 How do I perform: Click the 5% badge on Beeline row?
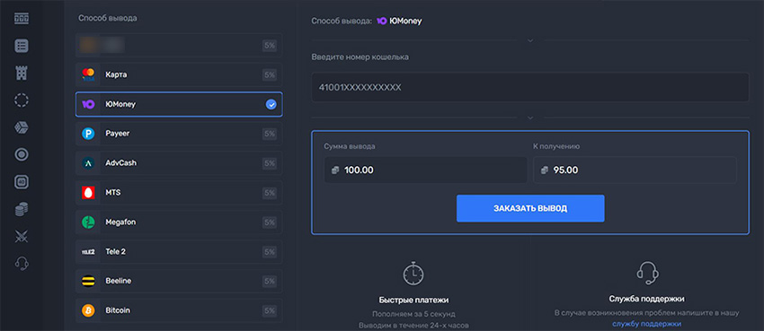click(270, 281)
